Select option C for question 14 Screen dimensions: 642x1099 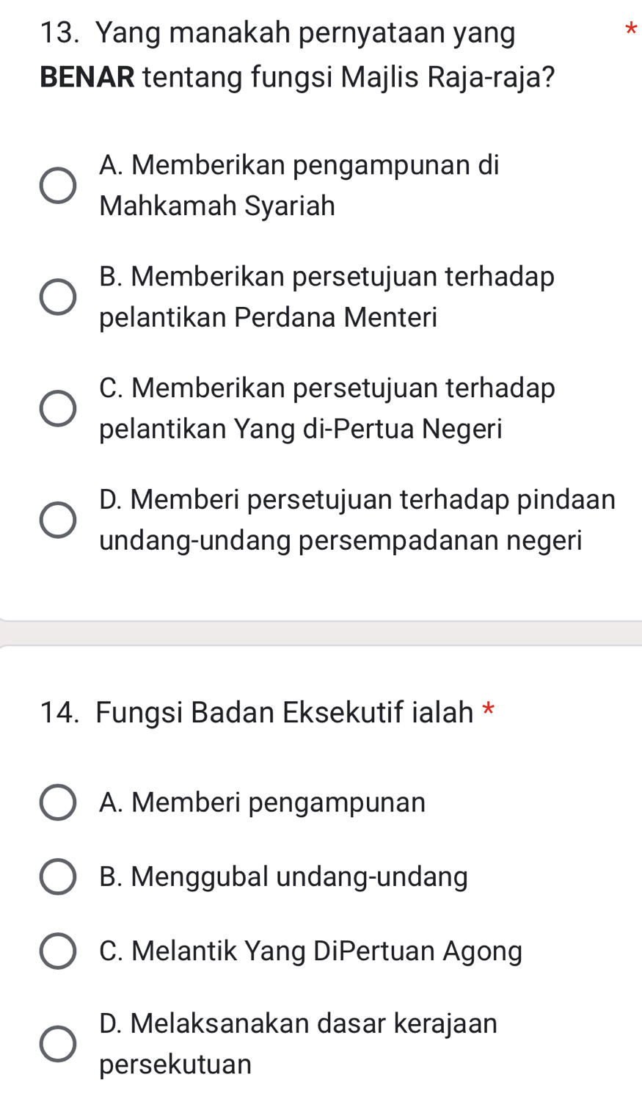[x=57, y=951]
